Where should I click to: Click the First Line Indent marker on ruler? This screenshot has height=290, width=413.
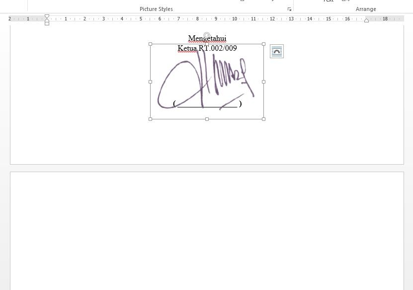coord(47,16)
